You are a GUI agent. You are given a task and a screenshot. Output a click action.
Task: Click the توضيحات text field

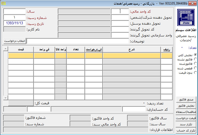(78, 41)
